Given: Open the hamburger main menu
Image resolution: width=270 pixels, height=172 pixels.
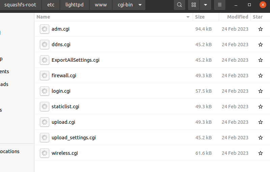Looking at the screenshot, I should (220, 5).
